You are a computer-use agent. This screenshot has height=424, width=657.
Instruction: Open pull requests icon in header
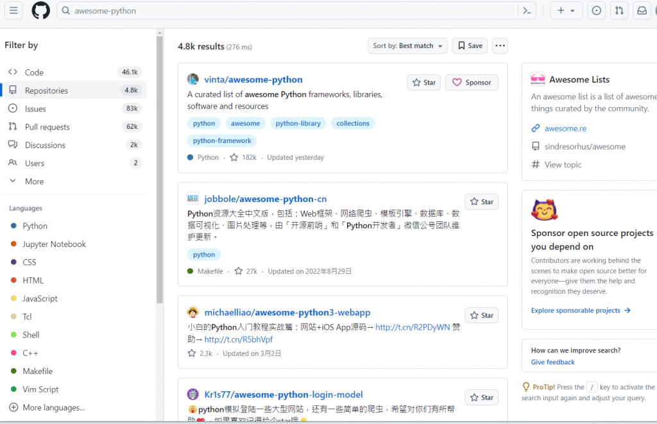[619, 11]
